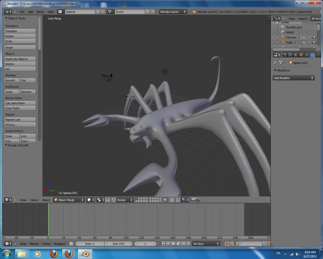Toggle proportional editing in 3D header
This screenshot has height=259, width=323.
(x=172, y=200)
